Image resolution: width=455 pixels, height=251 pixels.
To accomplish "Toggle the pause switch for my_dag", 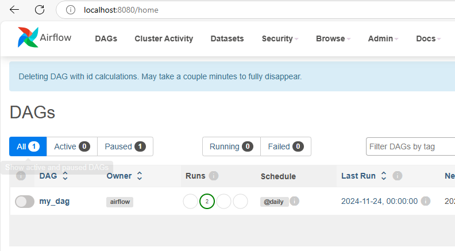I will [25, 202].
